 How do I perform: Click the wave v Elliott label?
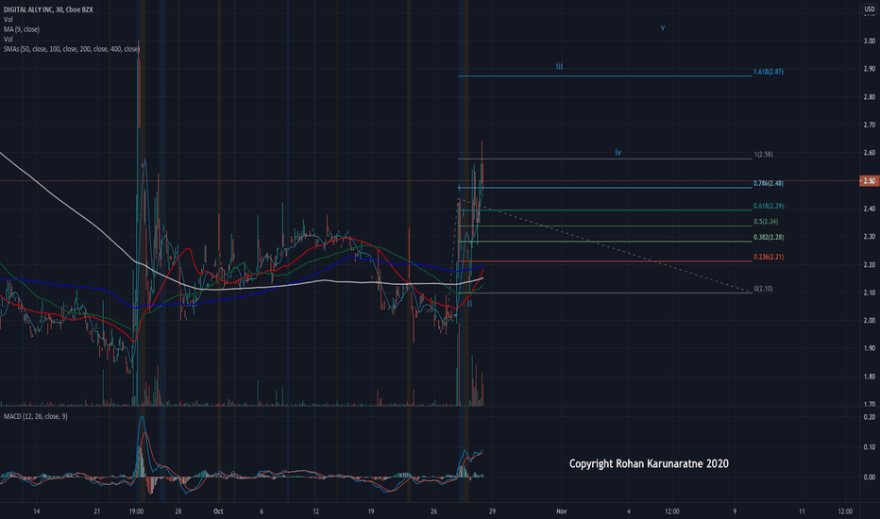(x=663, y=27)
